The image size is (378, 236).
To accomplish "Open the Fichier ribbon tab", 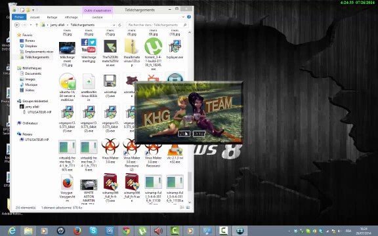I will tap(19, 17).
